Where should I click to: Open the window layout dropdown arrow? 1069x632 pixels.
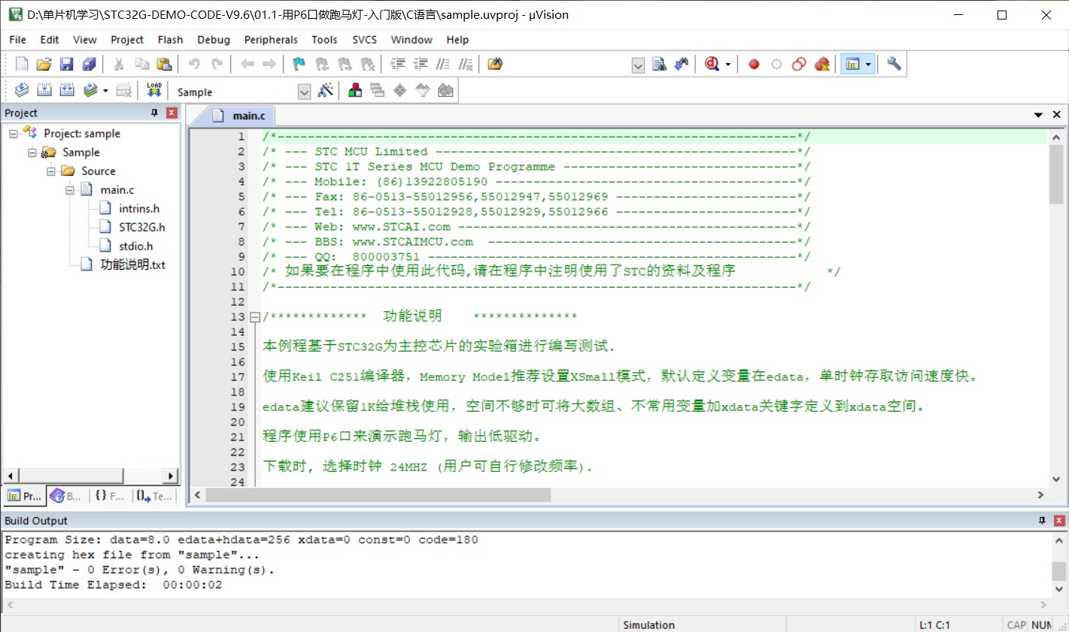(x=868, y=65)
